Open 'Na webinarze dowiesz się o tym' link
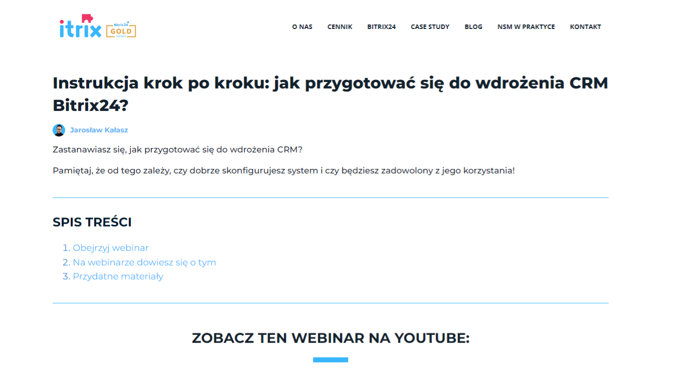Image resolution: width=675 pixels, height=373 pixels. tap(144, 262)
